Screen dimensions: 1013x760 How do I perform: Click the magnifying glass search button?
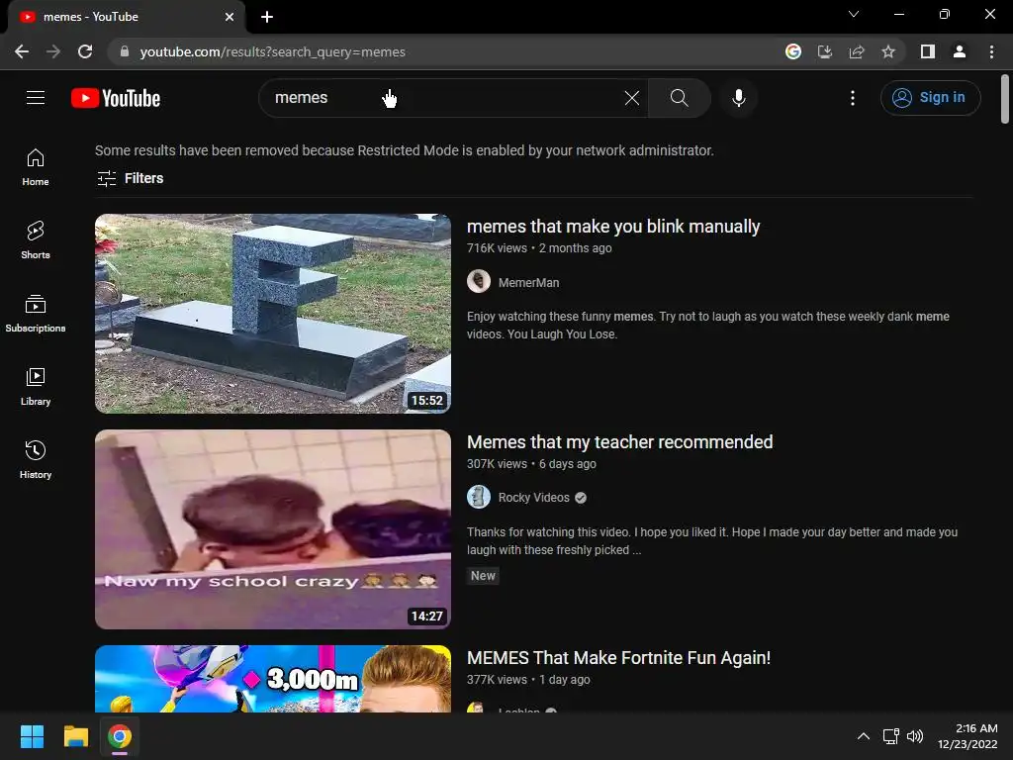(x=679, y=98)
